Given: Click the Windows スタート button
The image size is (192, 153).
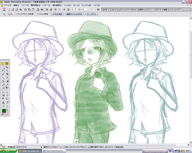Looking at the screenshot, I should click(8, 151).
